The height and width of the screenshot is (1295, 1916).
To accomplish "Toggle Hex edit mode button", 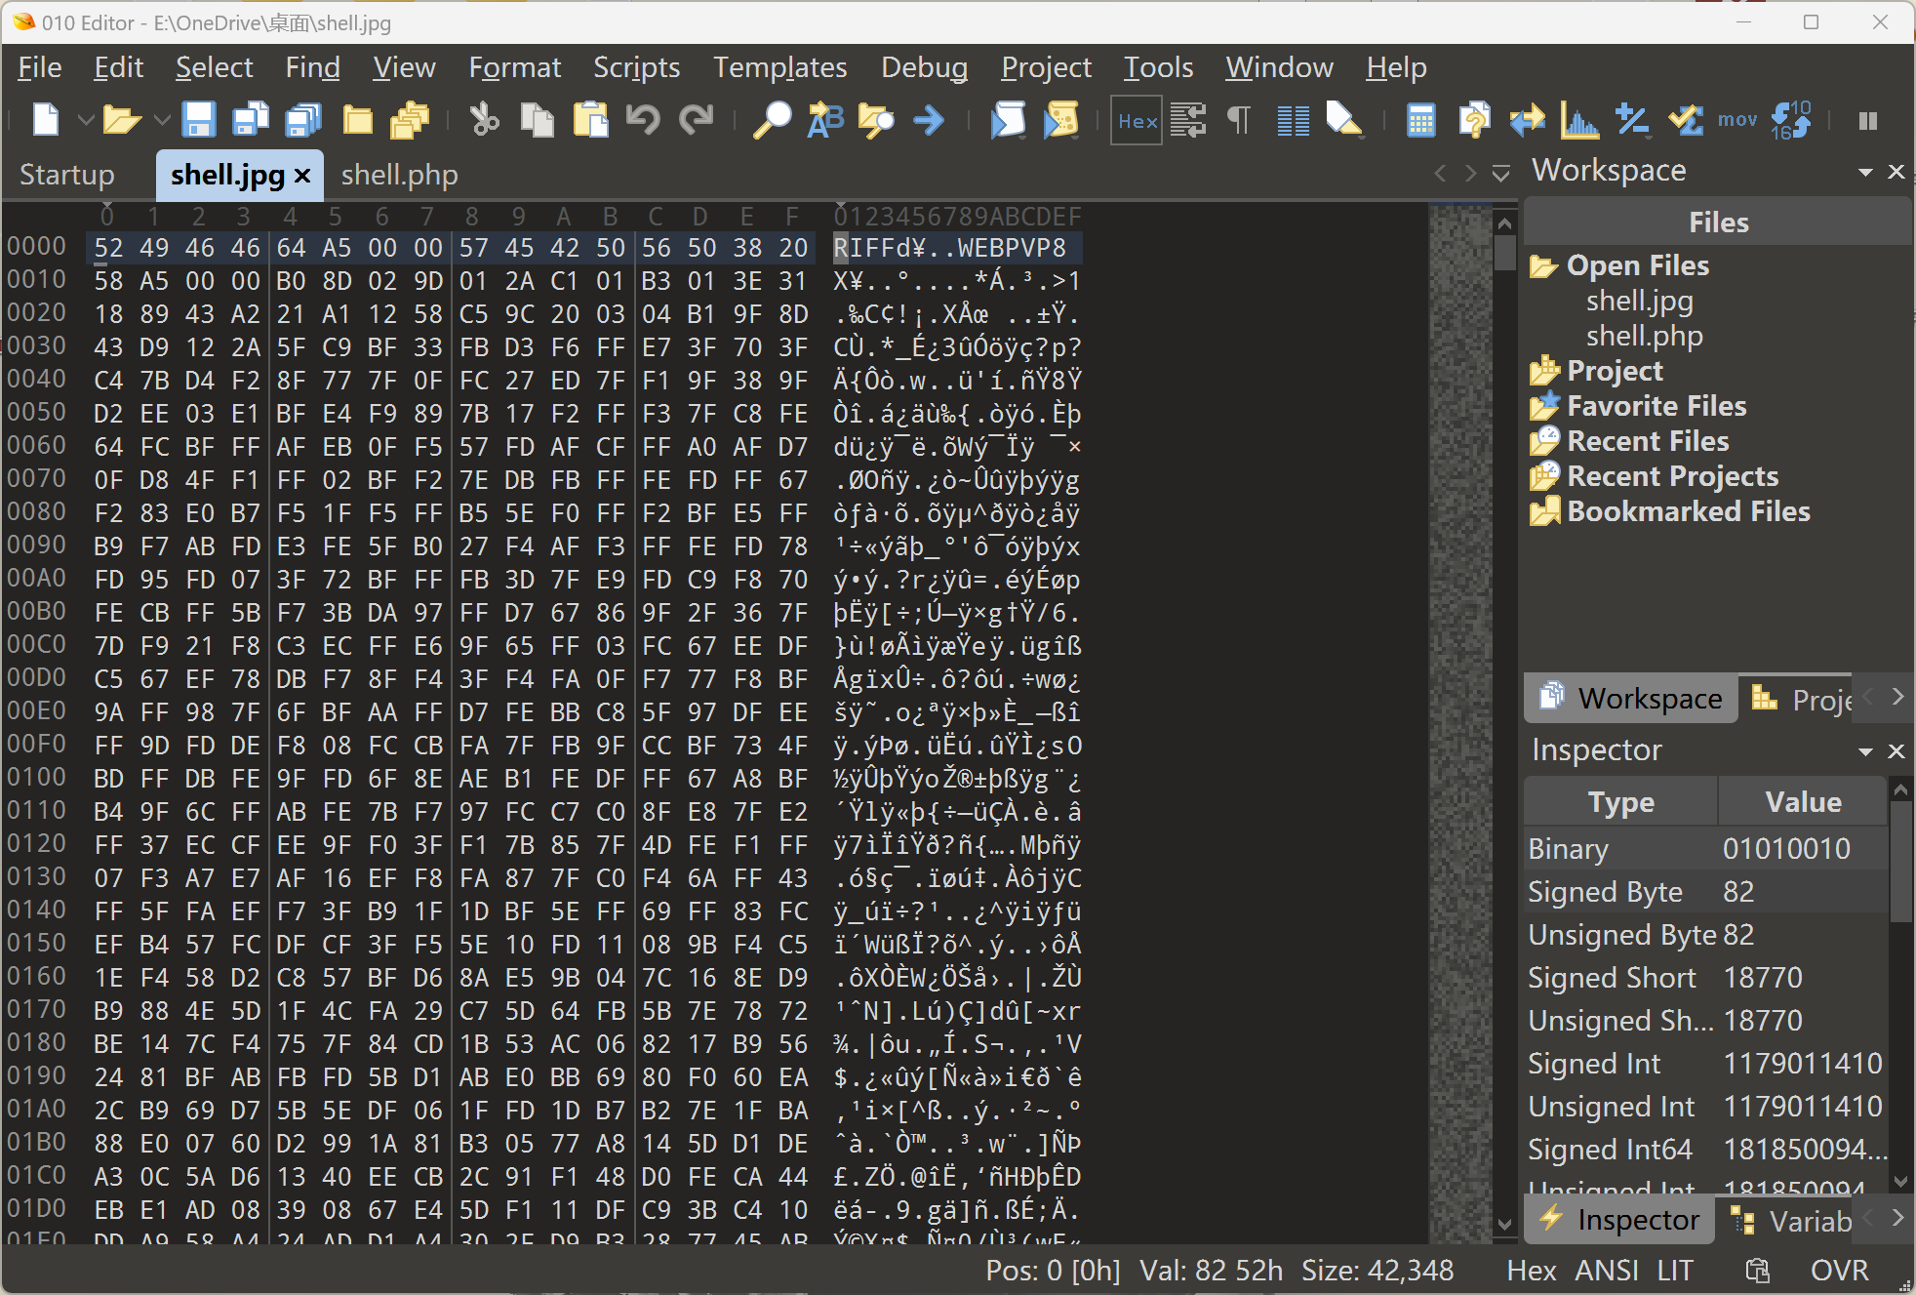I will click(1137, 120).
